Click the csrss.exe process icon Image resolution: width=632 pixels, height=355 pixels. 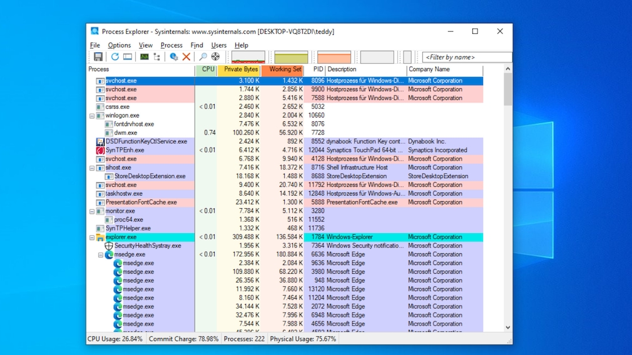pyautogui.click(x=100, y=107)
